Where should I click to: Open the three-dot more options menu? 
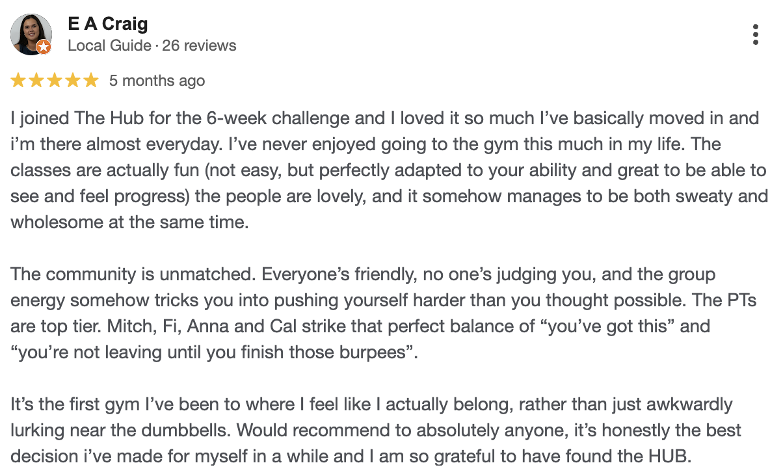click(x=755, y=34)
